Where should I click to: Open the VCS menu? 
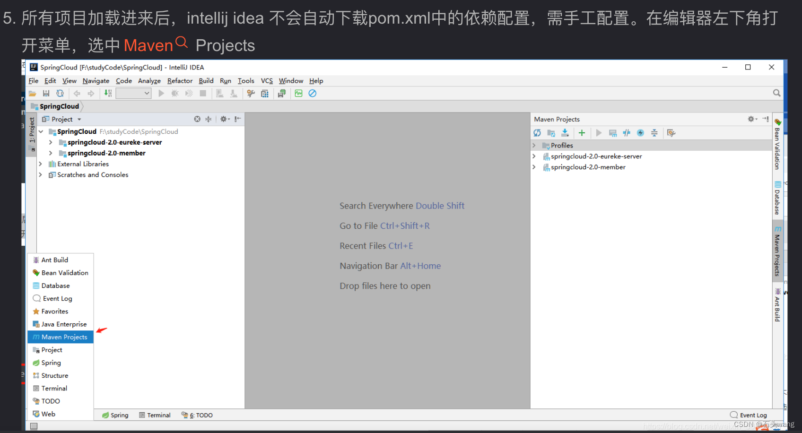(267, 81)
